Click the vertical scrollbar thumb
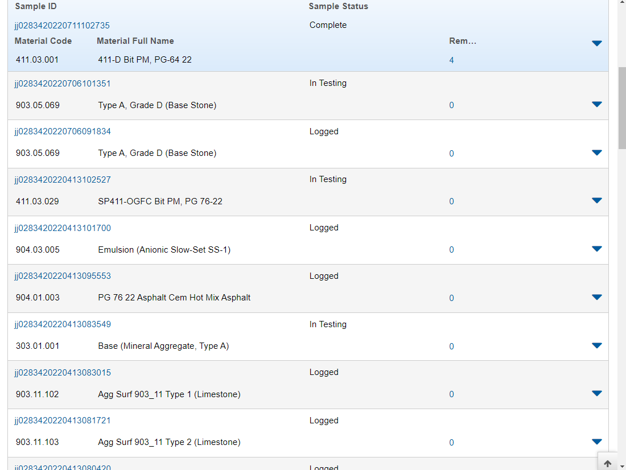Viewport: 626px width, 470px height. [x=622, y=108]
